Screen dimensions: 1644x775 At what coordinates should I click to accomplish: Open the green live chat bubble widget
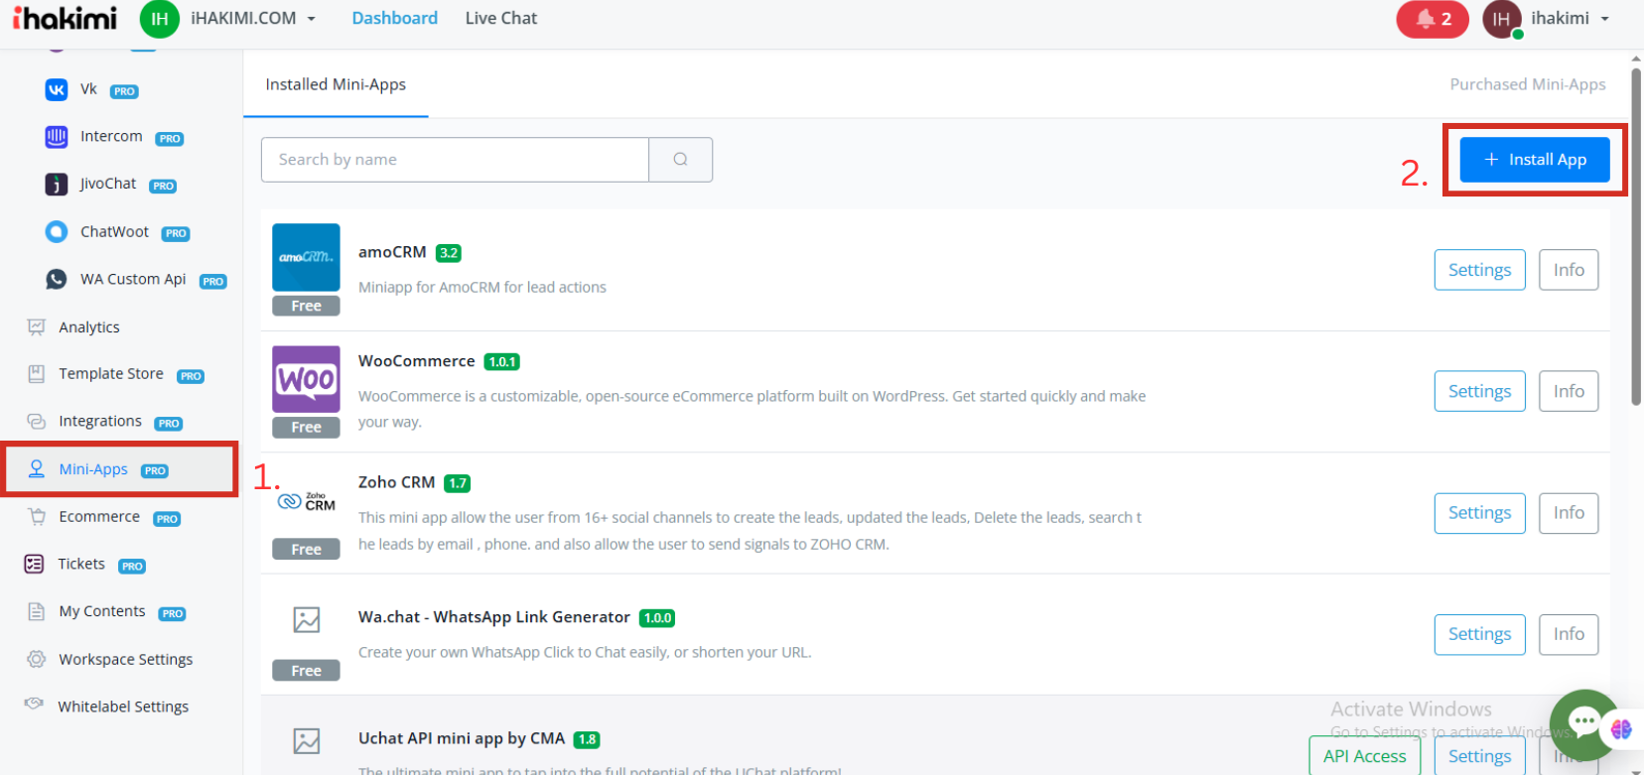[x=1582, y=723]
